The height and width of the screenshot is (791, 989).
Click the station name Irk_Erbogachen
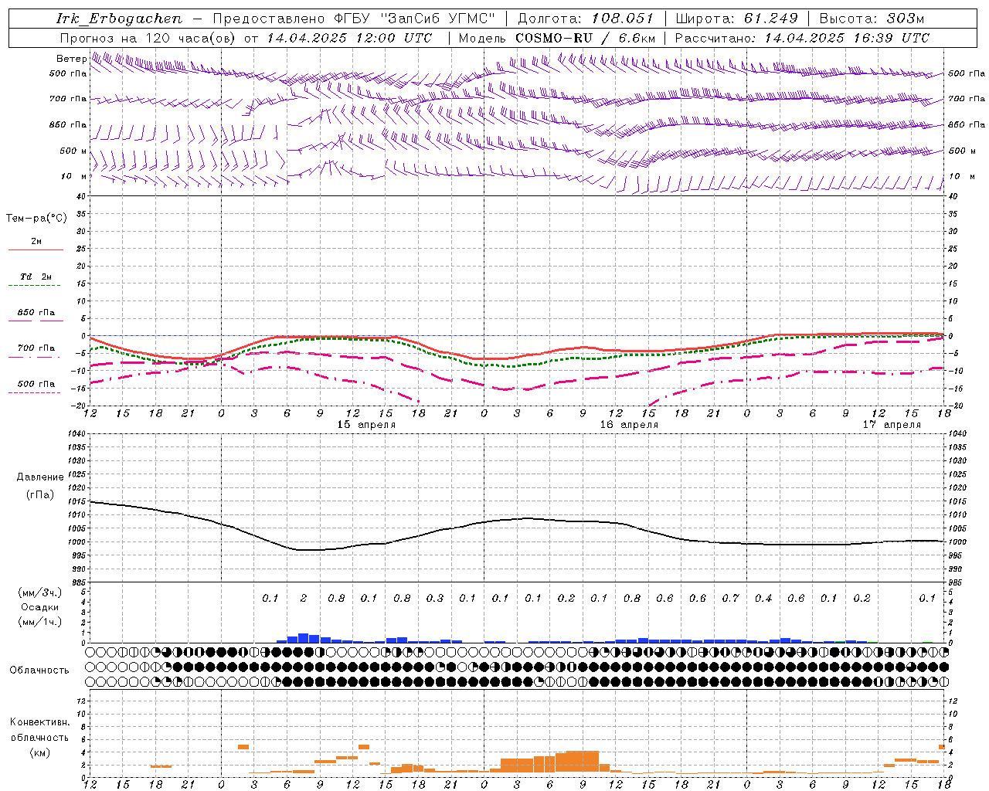[x=119, y=19]
